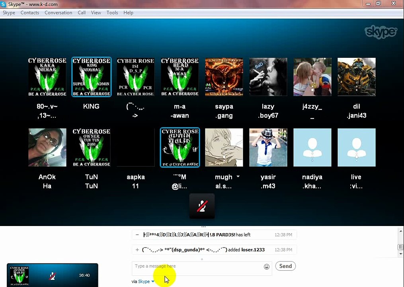
Task: Click the minus icon of 'has left' event
Action: (x=137, y=235)
